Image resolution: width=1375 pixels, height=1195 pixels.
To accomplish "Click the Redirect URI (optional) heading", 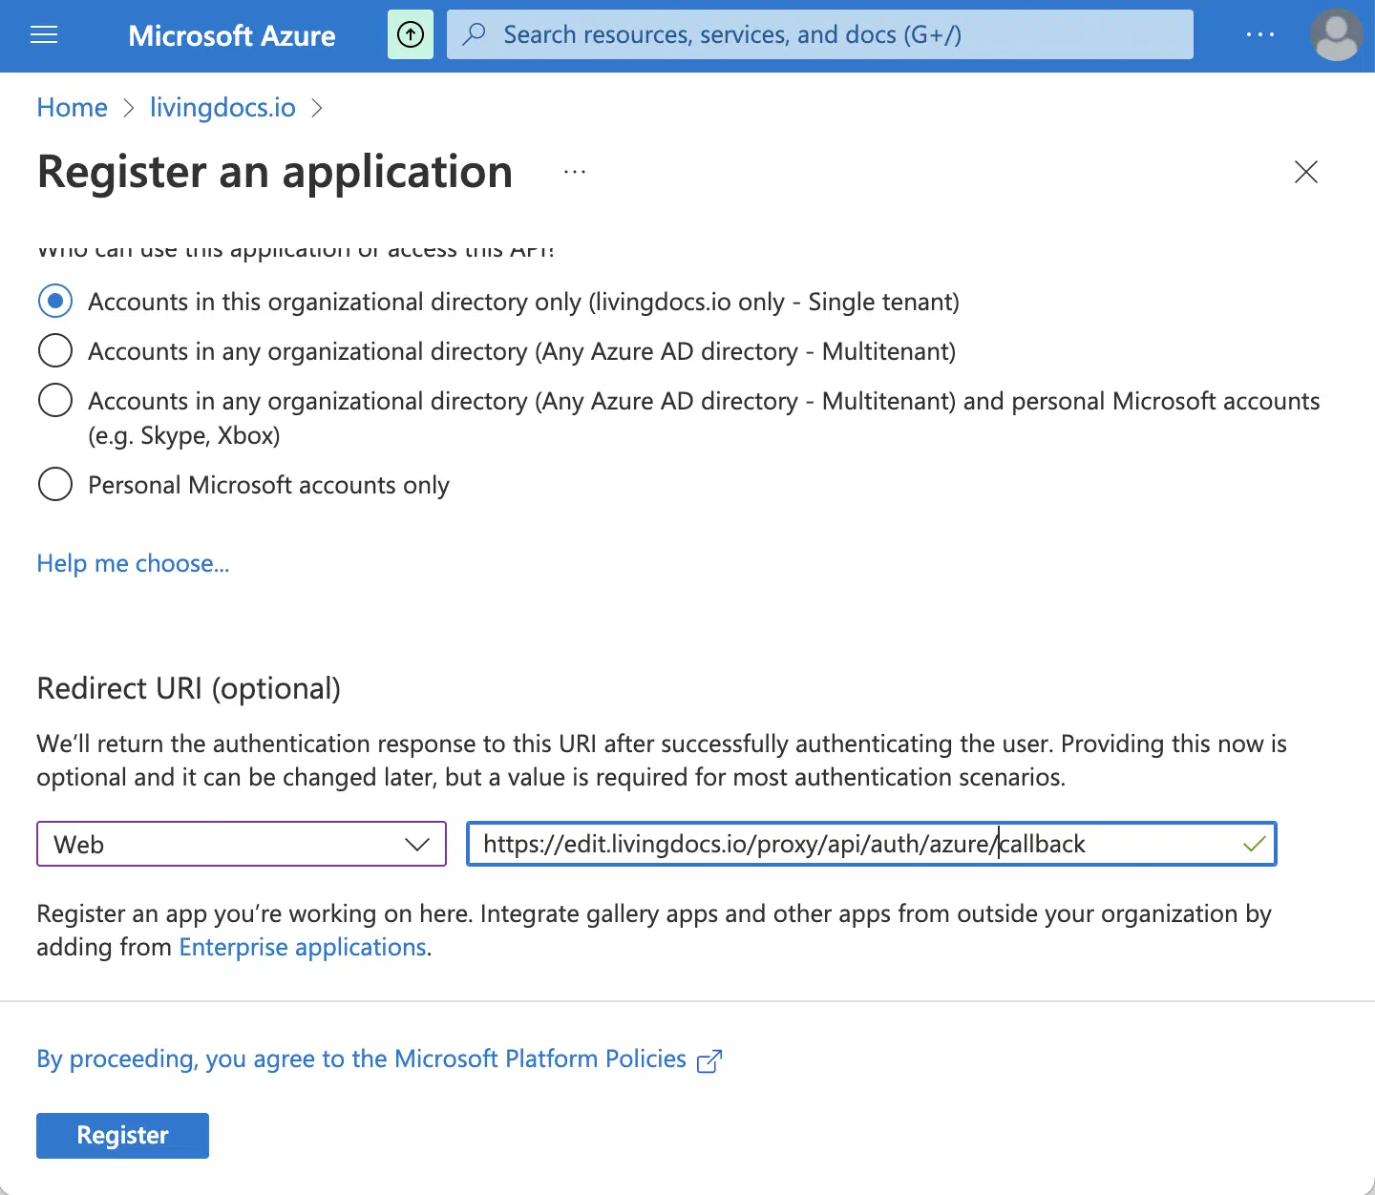I will tap(188, 688).
